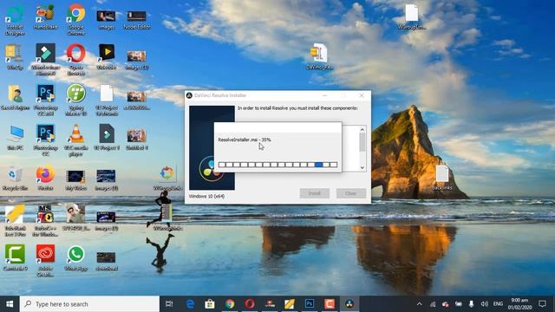The height and width of the screenshot is (312, 555).
Task: Click the DaVinci Resolve logo image in installer
Action: tap(212, 147)
